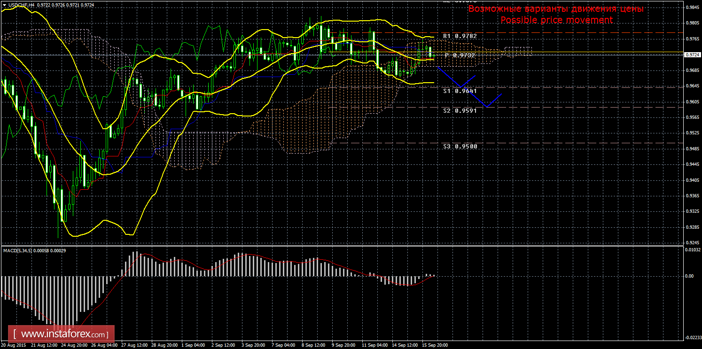Click the 1 Sep 04:00 time label
Image resolution: width=702 pixels, height=349 pixels.
click(193, 345)
